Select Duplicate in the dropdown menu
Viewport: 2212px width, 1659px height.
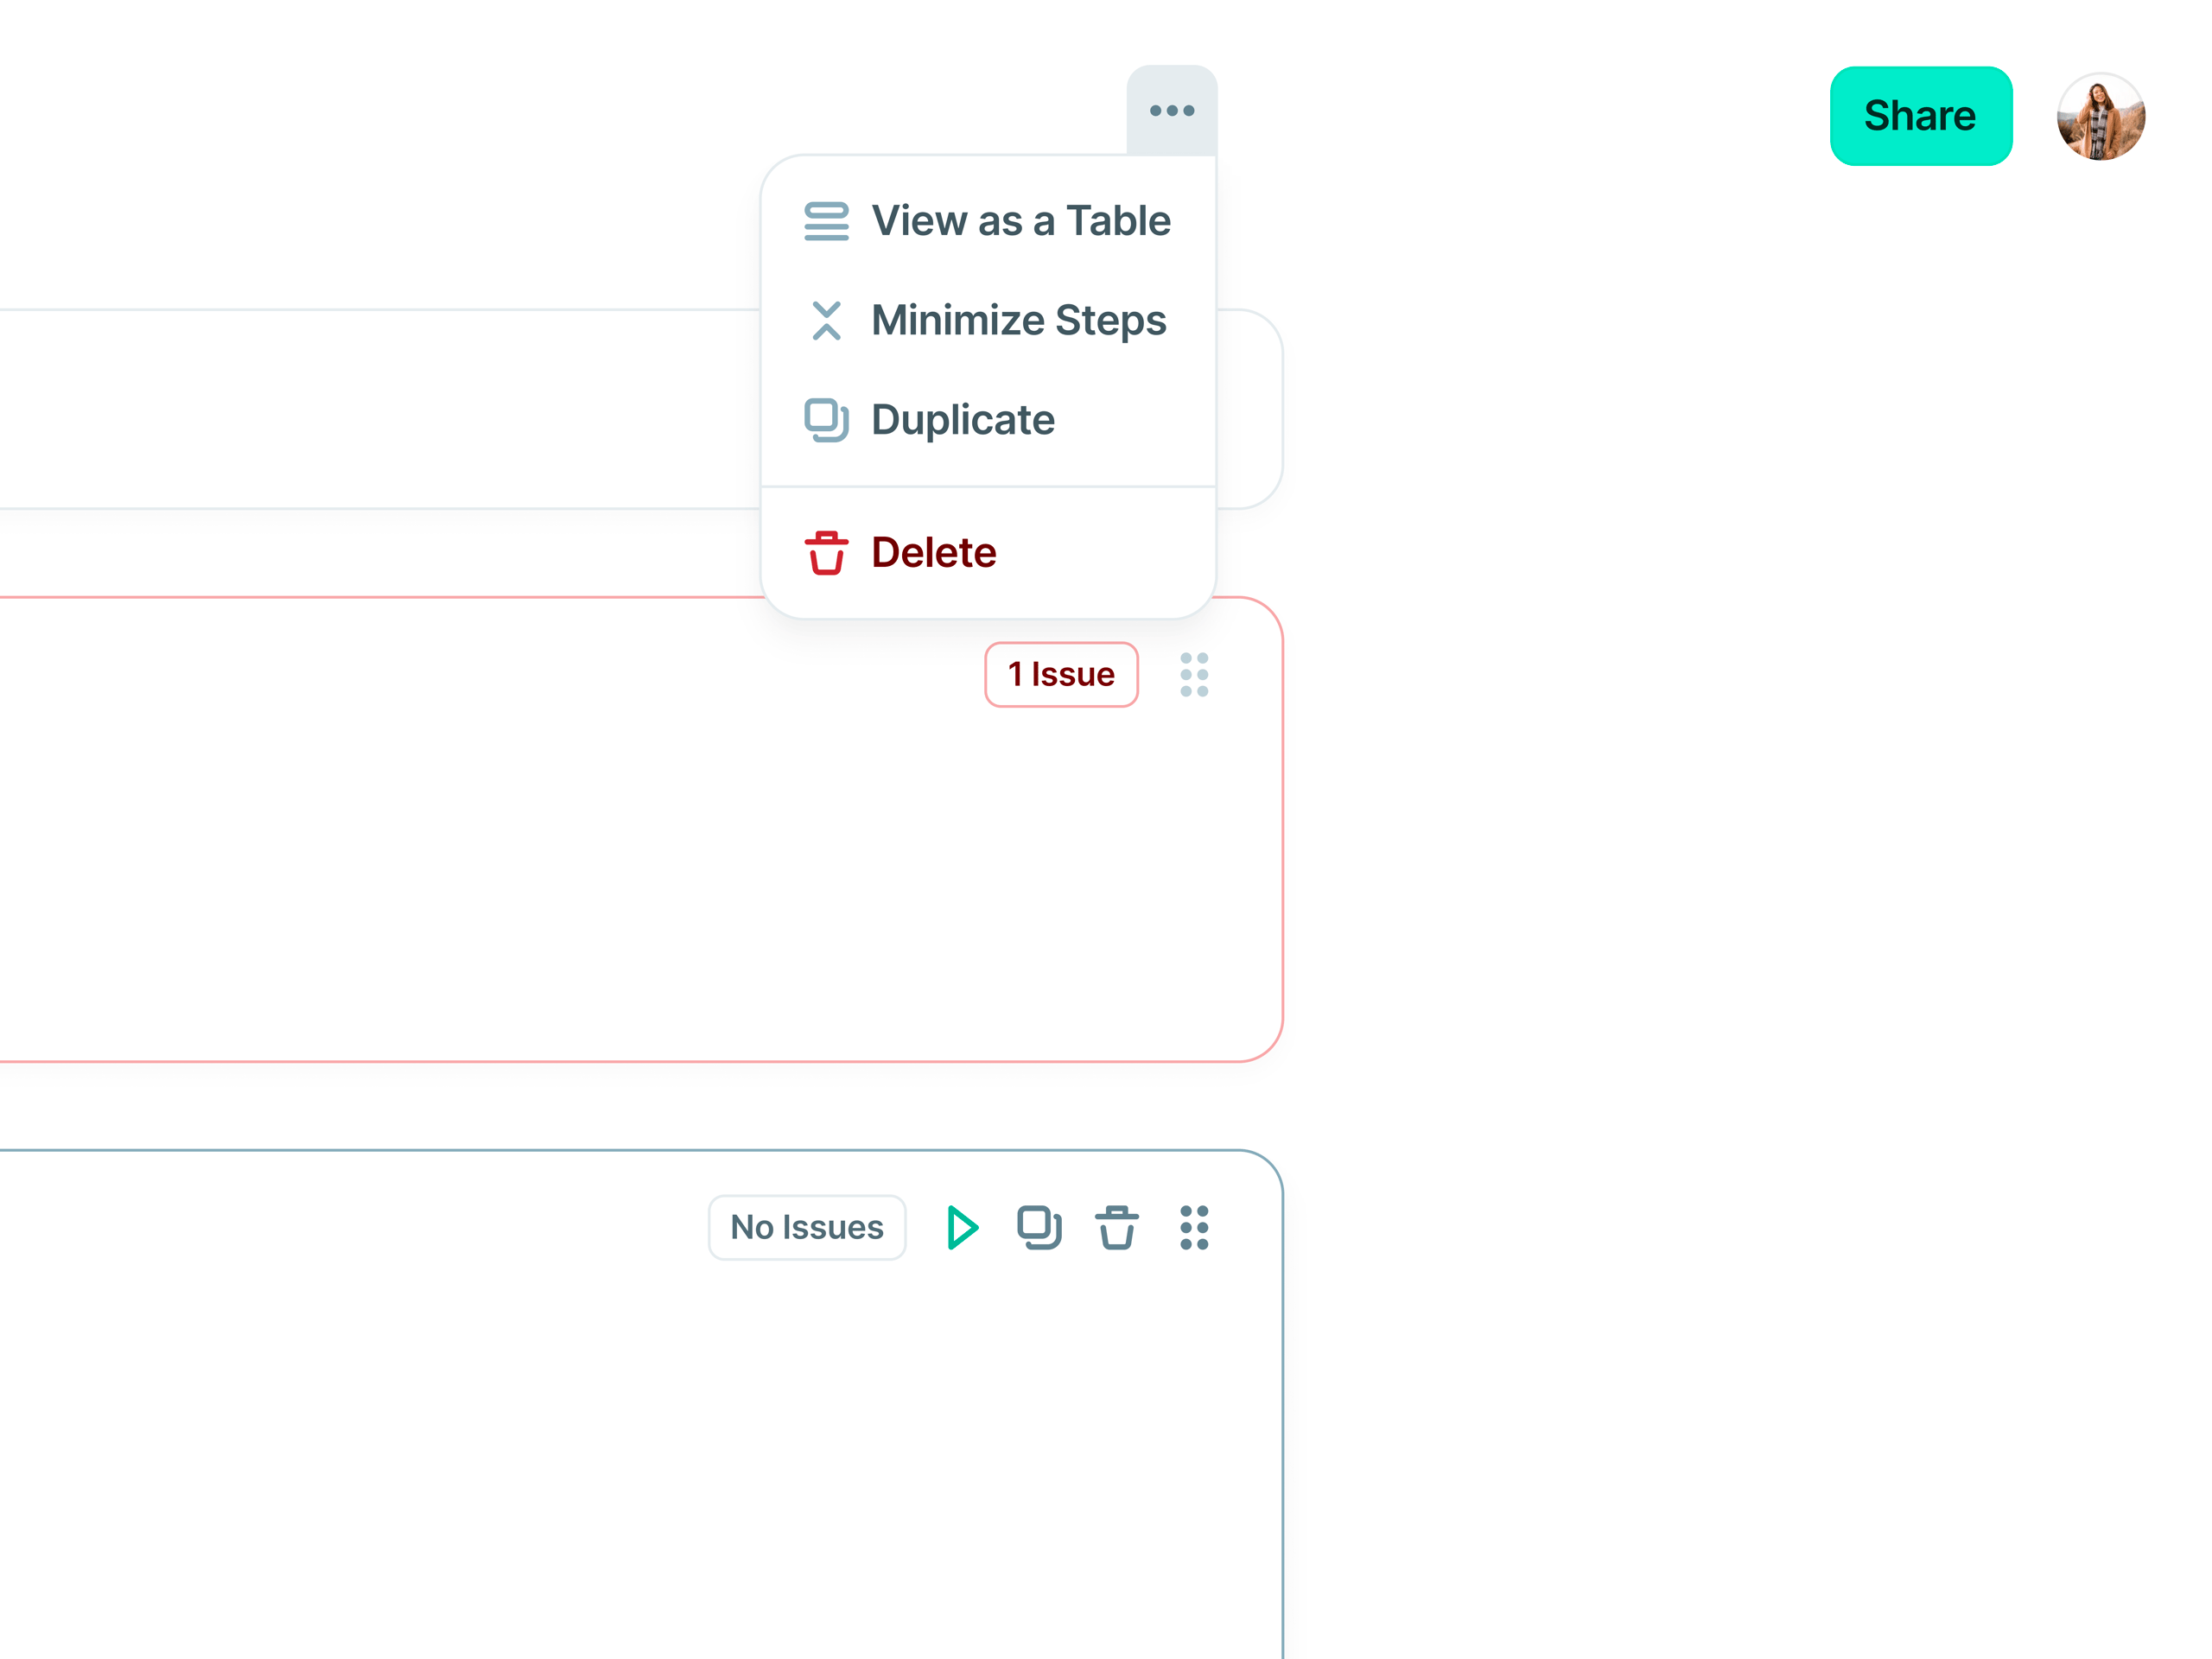pos(988,419)
